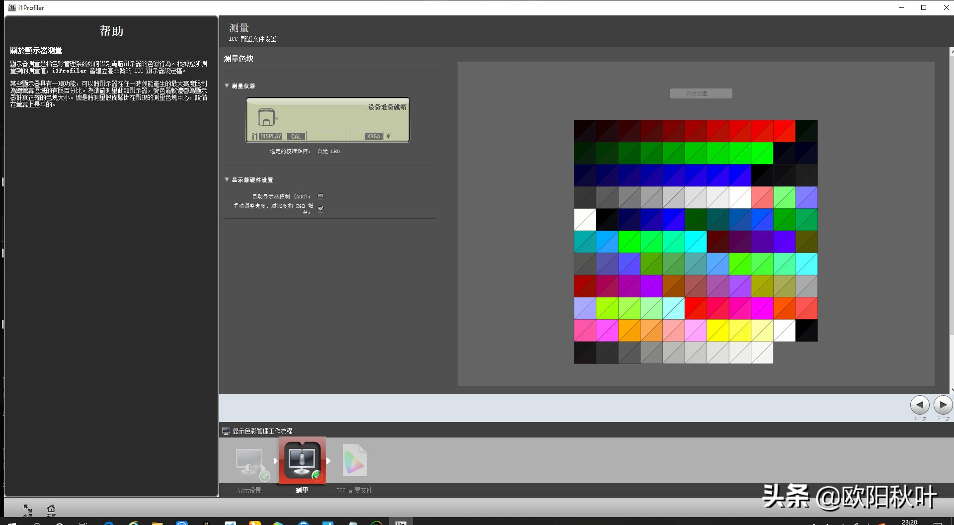
Task: Collapse the measurement instrument section
Action: pos(227,86)
